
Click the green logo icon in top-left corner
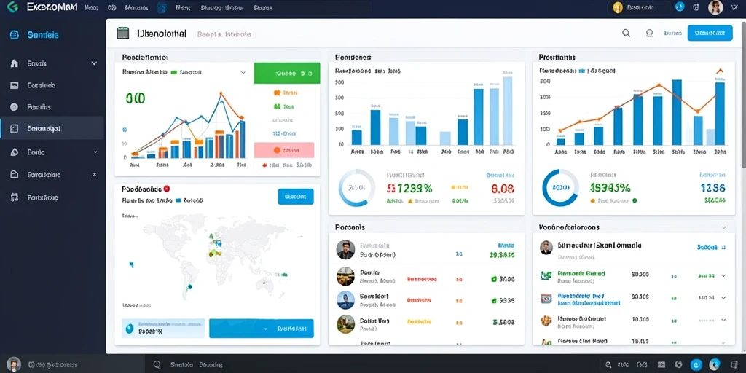point(13,7)
